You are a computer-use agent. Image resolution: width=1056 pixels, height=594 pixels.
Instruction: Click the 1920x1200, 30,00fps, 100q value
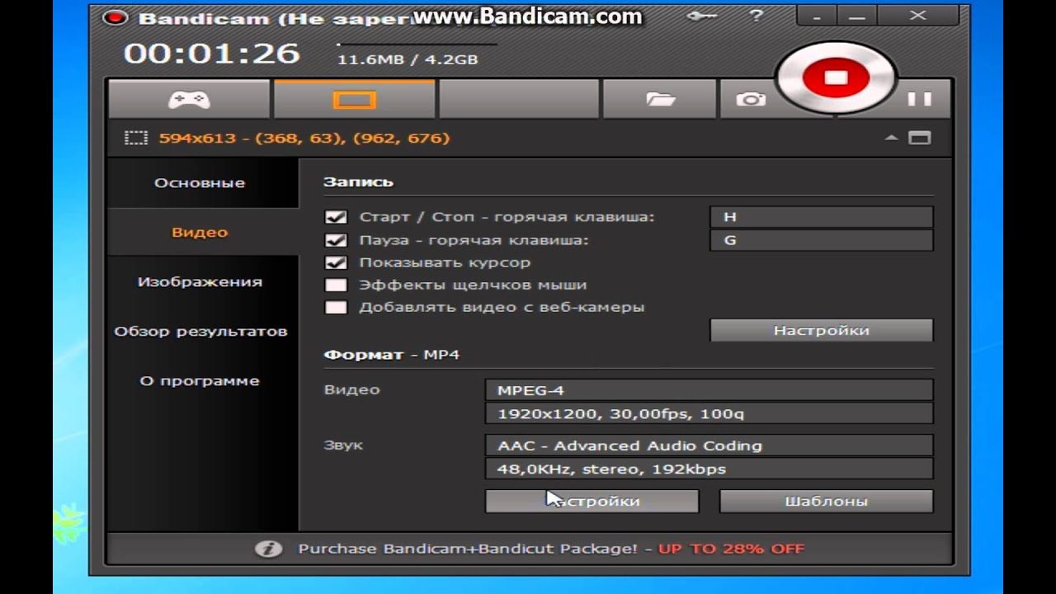(x=709, y=413)
